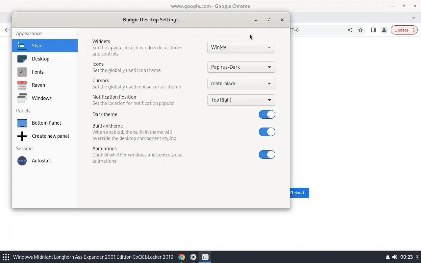
Task: Click Chrome's back arrow
Action: (x=7, y=30)
